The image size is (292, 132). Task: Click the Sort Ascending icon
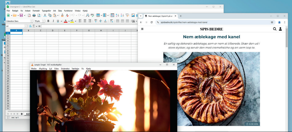pos(118,15)
